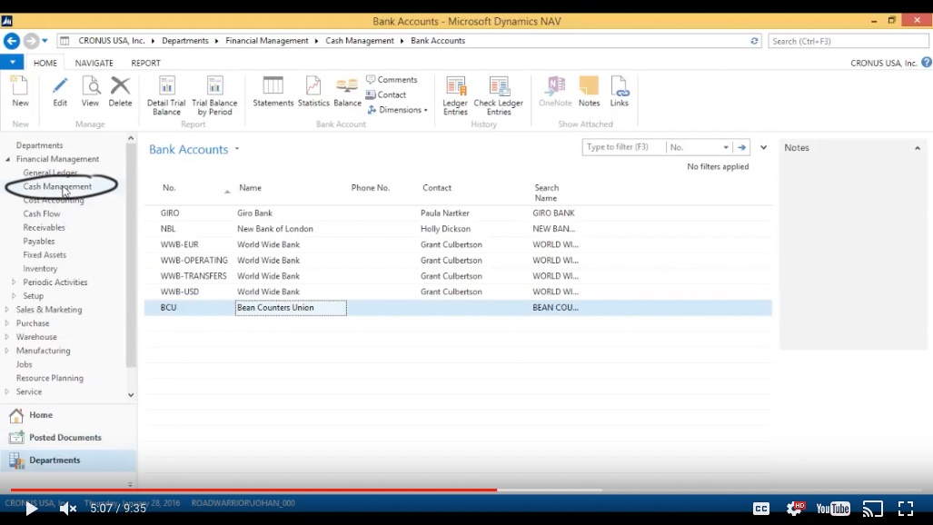This screenshot has height=525, width=933.
Task: Open the Dimensions dropdown
Action: point(398,110)
